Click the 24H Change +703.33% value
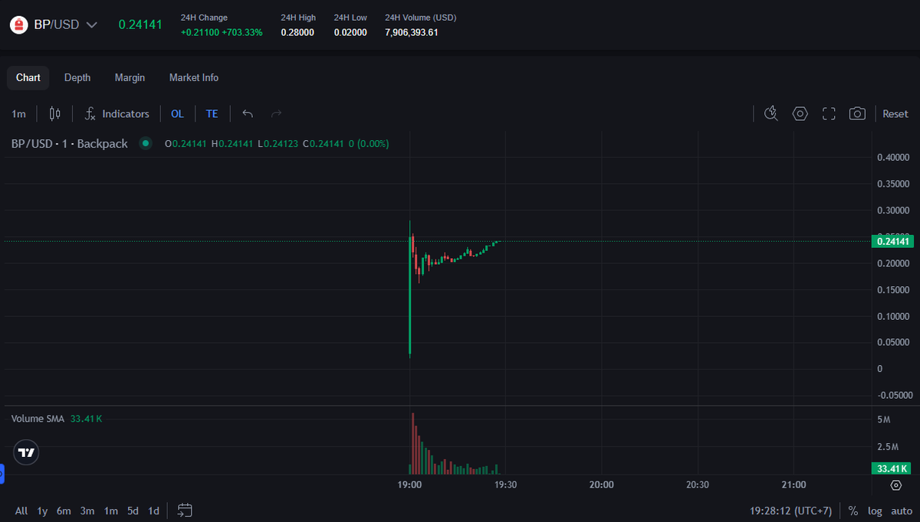 click(x=242, y=32)
